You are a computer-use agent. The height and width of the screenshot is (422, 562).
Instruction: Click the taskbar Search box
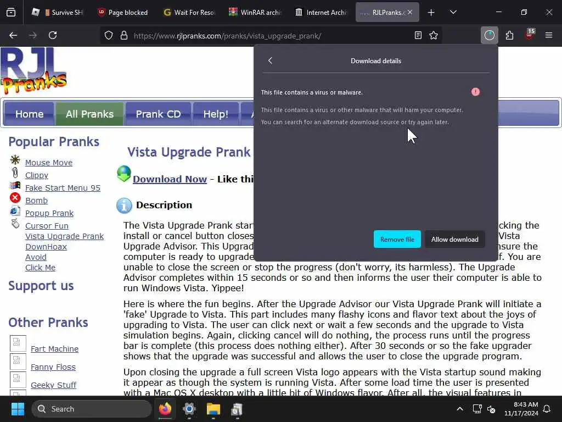point(92,409)
